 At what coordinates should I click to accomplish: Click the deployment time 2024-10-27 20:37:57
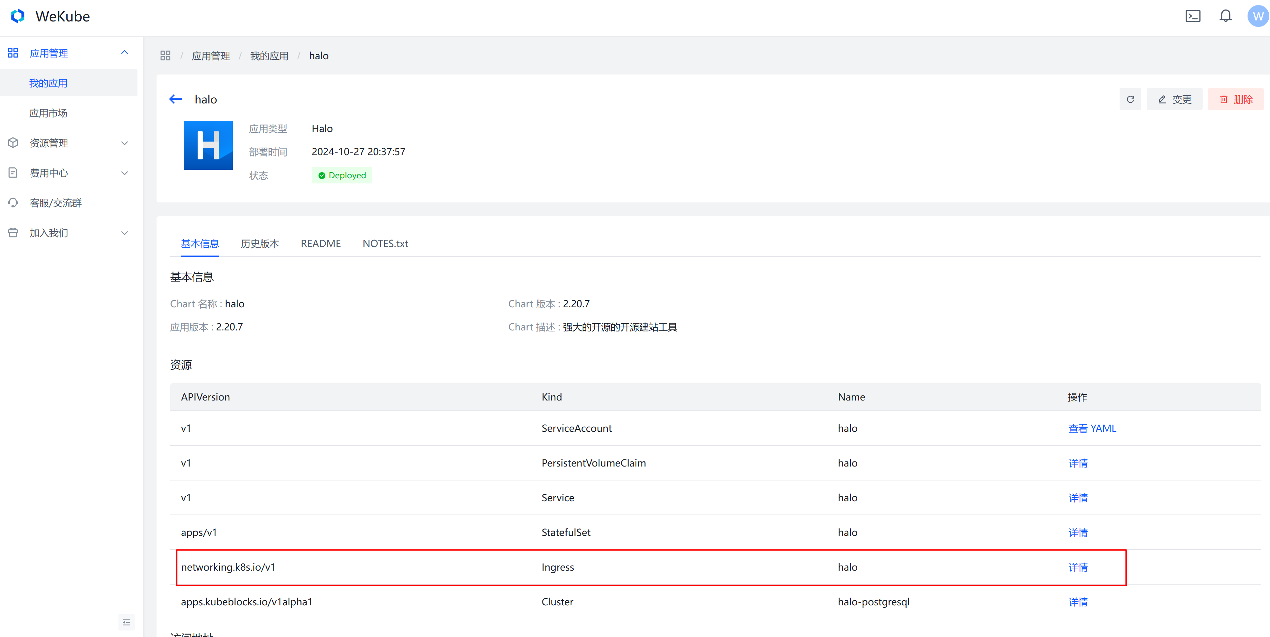point(358,151)
